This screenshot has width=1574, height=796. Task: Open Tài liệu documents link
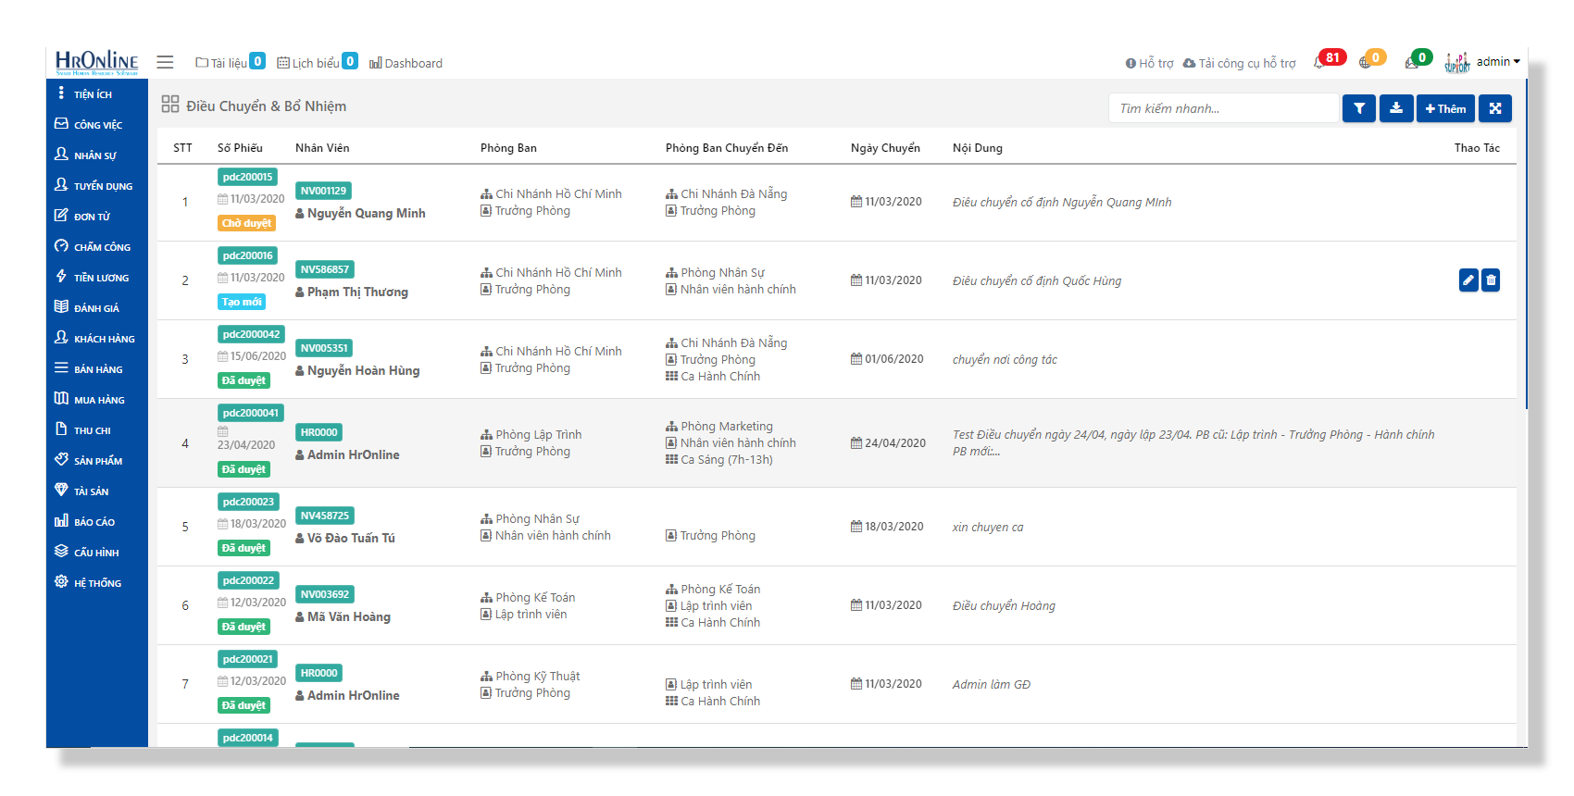click(x=230, y=62)
